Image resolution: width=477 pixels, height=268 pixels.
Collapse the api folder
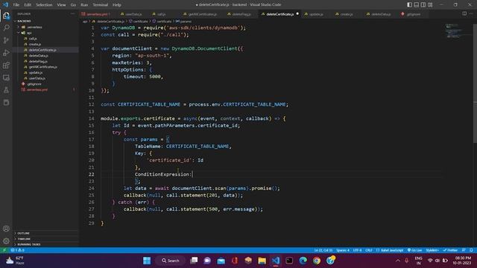45,33
